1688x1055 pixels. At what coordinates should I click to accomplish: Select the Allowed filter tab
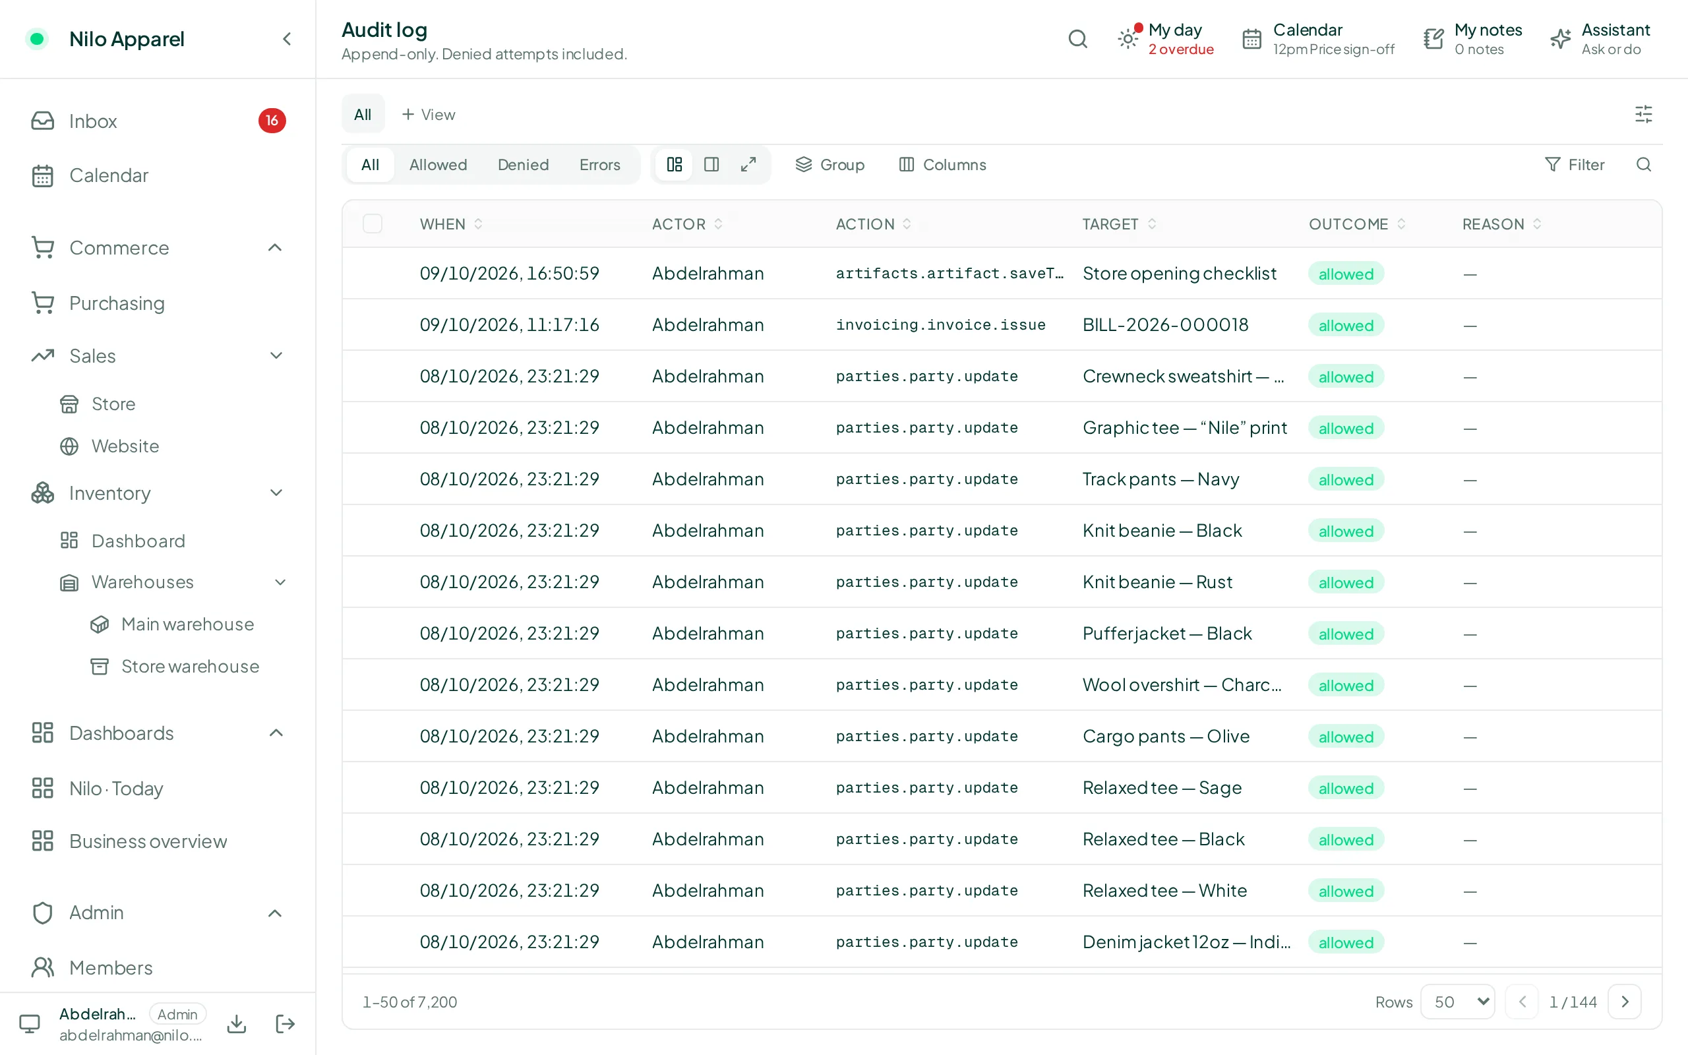click(438, 165)
